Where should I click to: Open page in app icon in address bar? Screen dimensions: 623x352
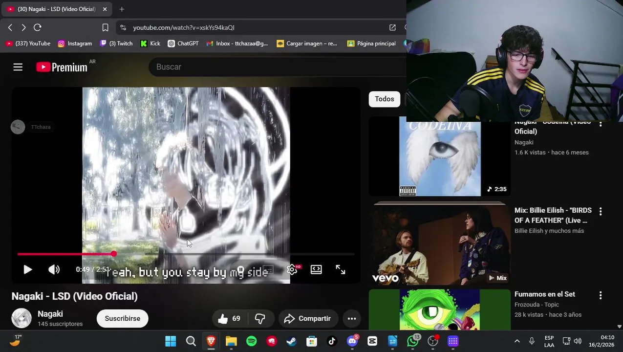[x=392, y=27]
